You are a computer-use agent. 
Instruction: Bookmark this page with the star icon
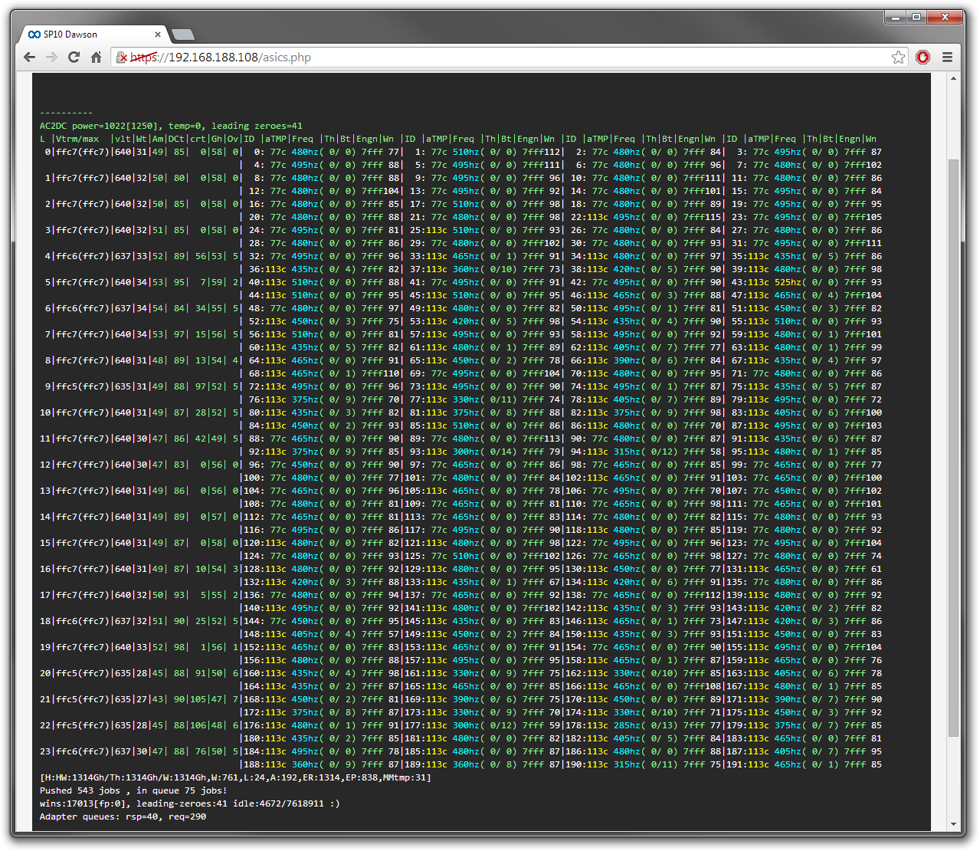pyautogui.click(x=899, y=57)
